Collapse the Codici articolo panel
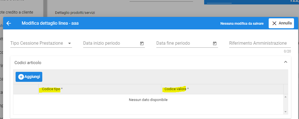Viewport: 299px width, 119px height. coord(285,62)
